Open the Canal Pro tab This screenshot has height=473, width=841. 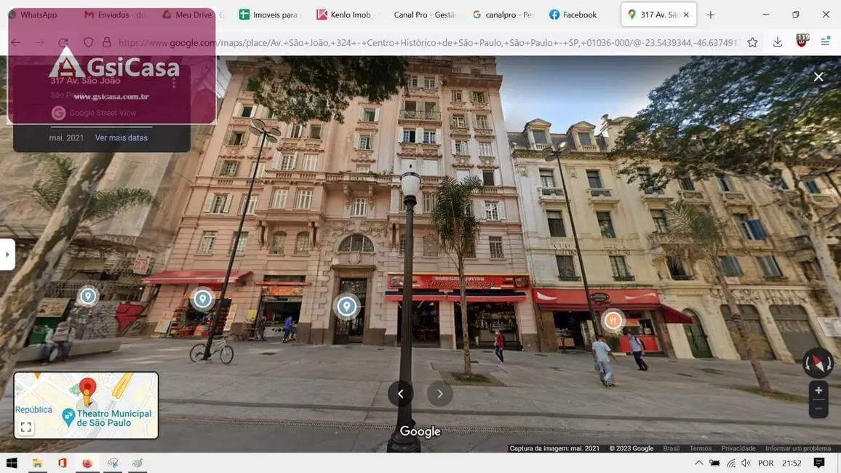tap(423, 15)
